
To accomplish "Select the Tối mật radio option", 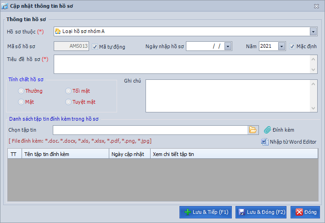I will coord(68,91).
